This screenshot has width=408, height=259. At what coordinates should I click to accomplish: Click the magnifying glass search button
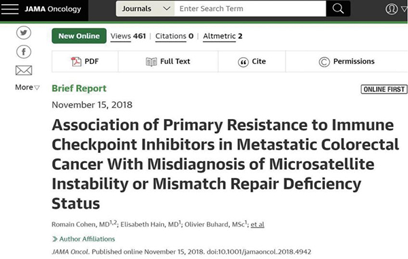pos(338,9)
